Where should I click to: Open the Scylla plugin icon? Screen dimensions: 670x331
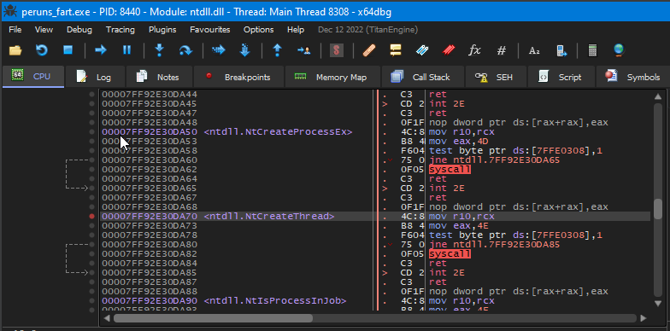[x=337, y=50]
